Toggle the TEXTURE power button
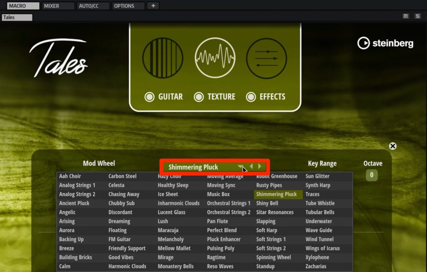 click(x=199, y=97)
